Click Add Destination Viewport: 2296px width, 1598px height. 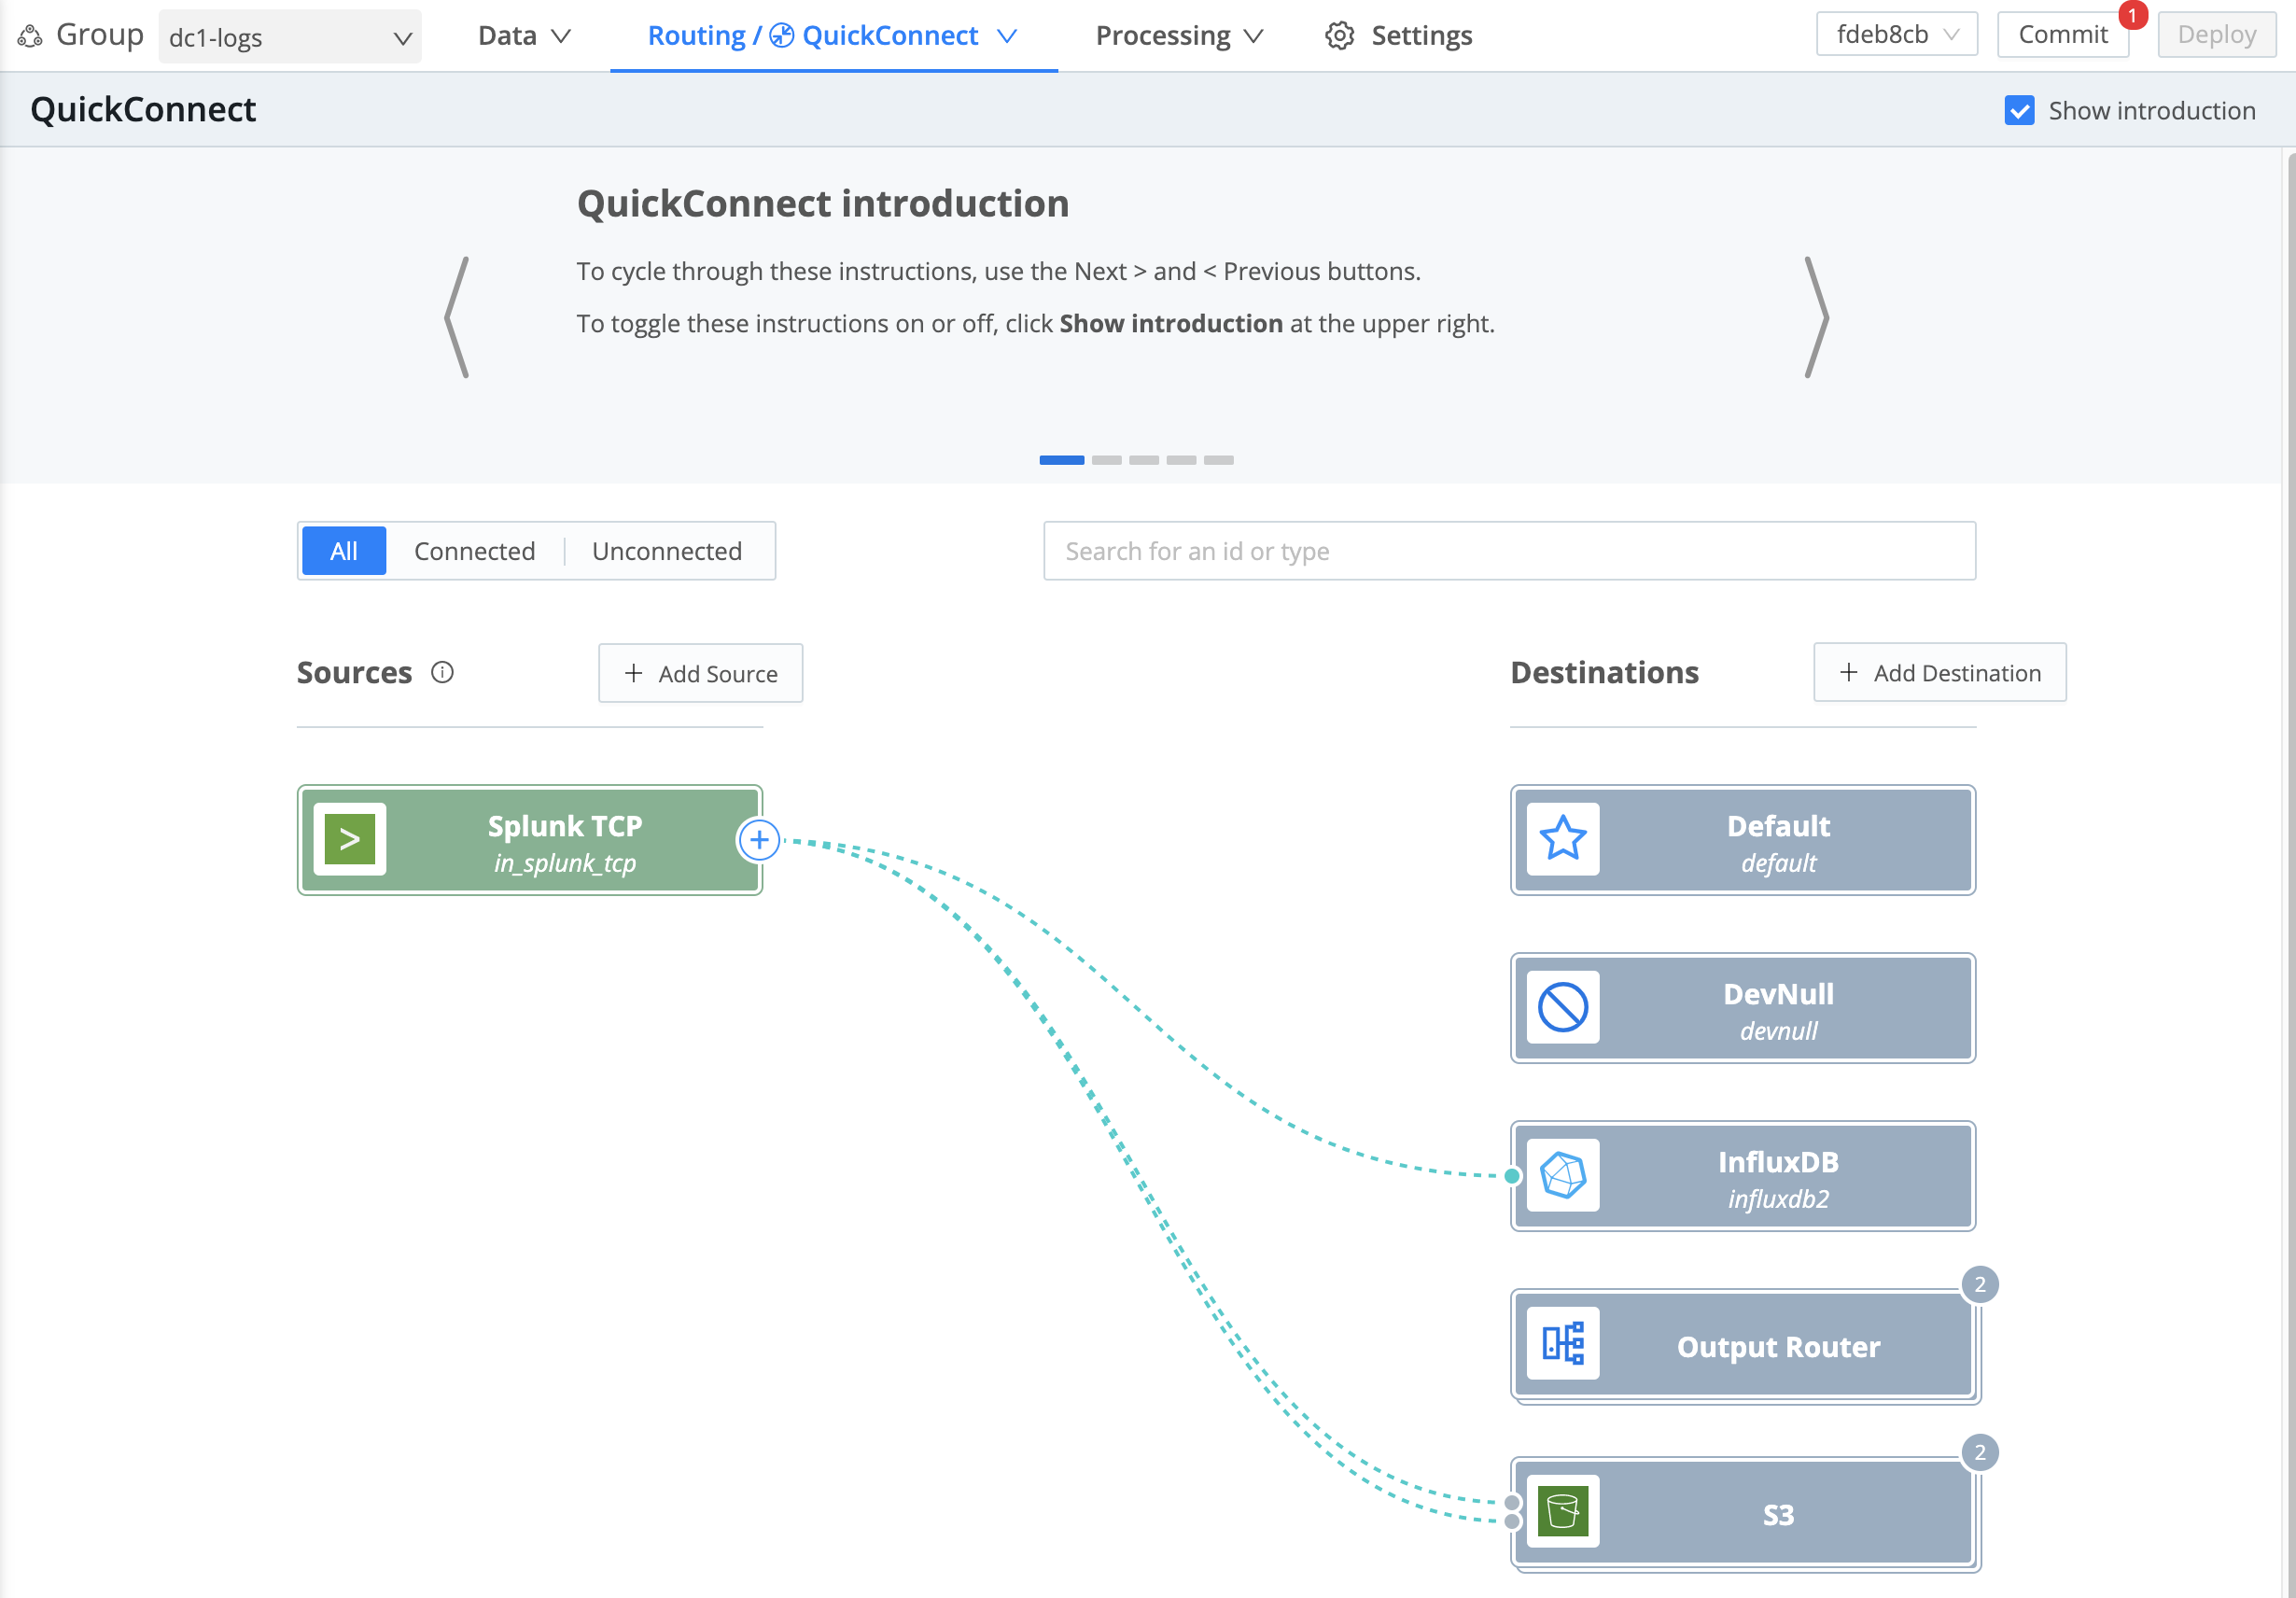pos(1938,672)
